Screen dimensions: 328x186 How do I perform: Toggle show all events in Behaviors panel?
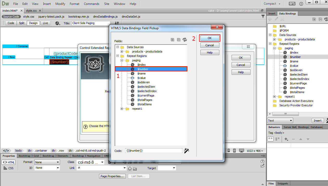click(277, 139)
